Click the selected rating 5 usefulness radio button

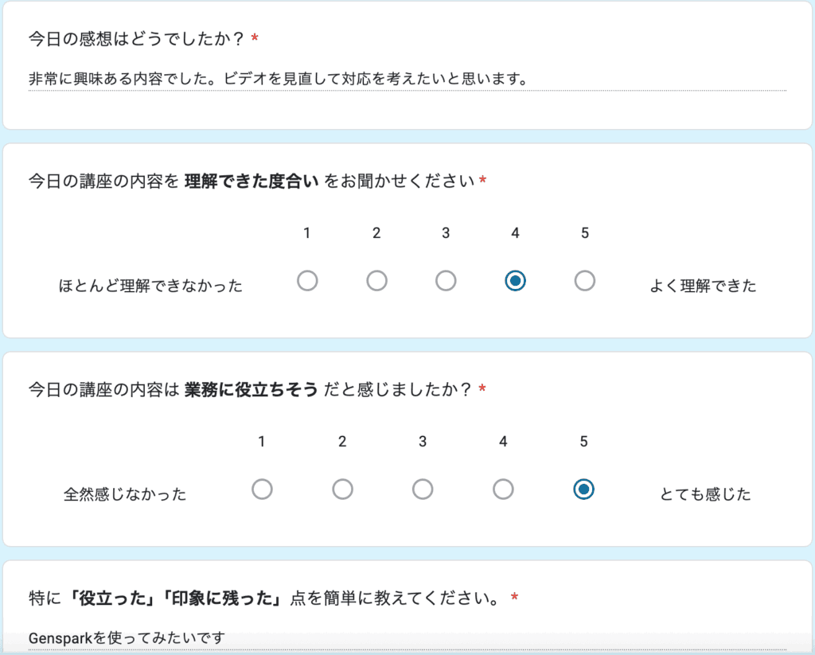click(583, 489)
